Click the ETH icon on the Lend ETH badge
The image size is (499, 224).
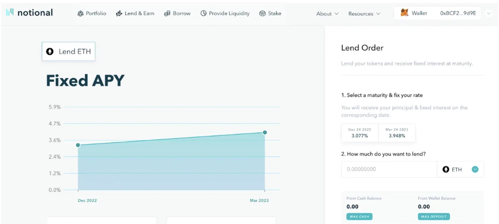pos(50,51)
